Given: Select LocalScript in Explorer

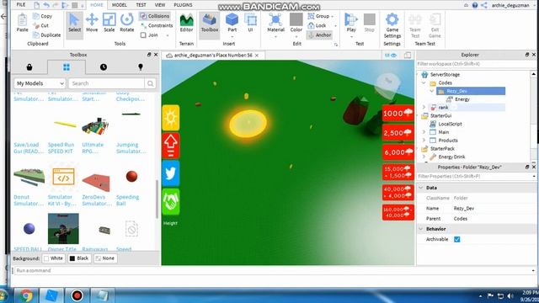Looking at the screenshot, I should point(450,124).
